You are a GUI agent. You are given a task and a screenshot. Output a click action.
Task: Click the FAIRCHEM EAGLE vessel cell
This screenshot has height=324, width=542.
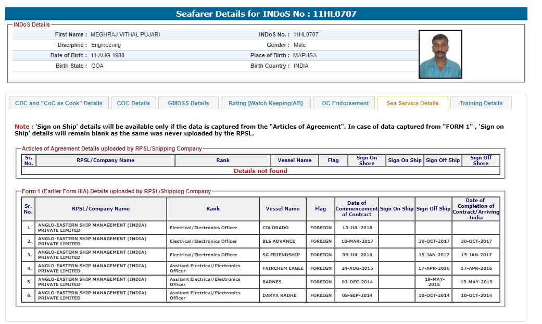point(282,268)
